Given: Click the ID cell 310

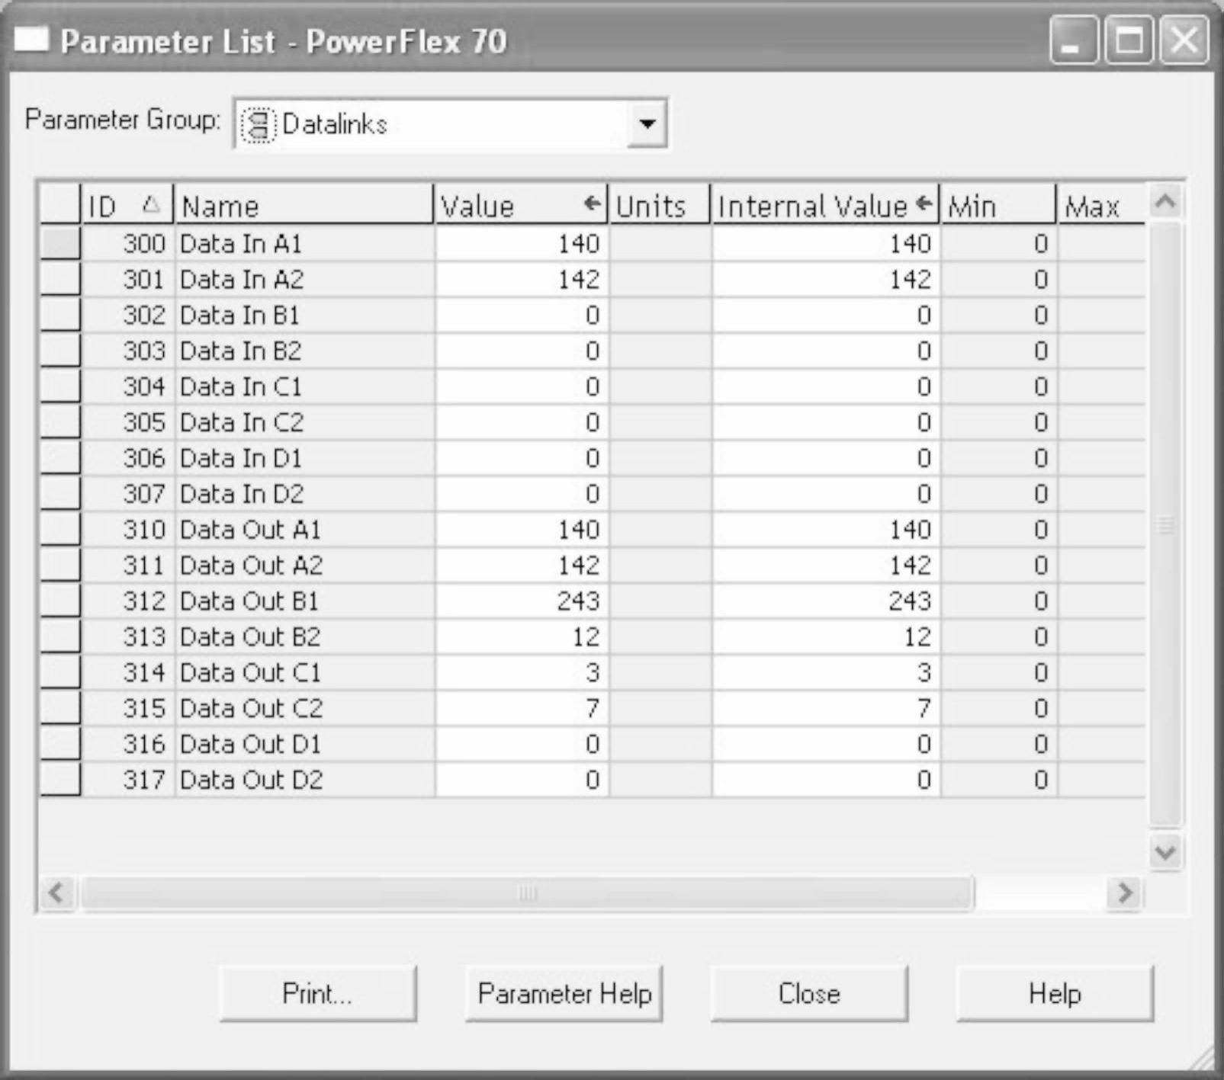Looking at the screenshot, I should click(x=128, y=530).
